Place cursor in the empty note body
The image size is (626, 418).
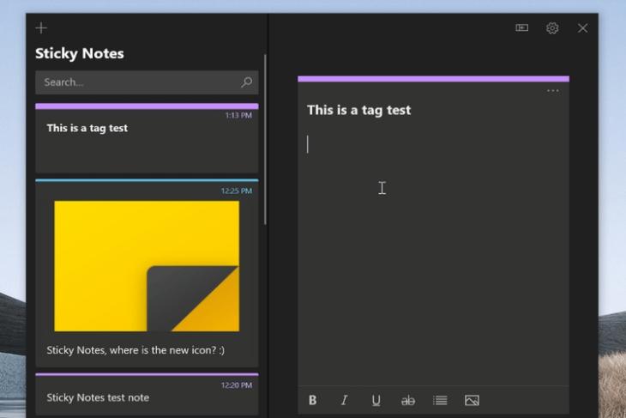pyautogui.click(x=433, y=248)
